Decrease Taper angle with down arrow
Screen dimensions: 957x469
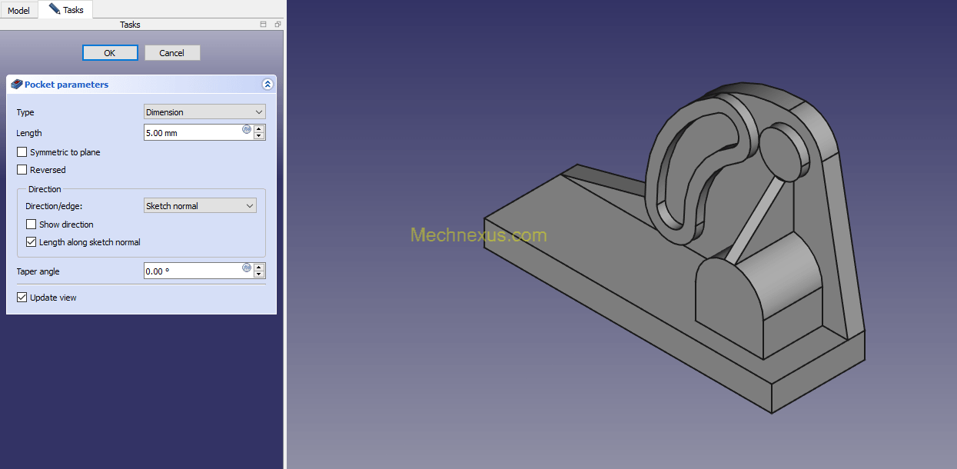pos(259,274)
